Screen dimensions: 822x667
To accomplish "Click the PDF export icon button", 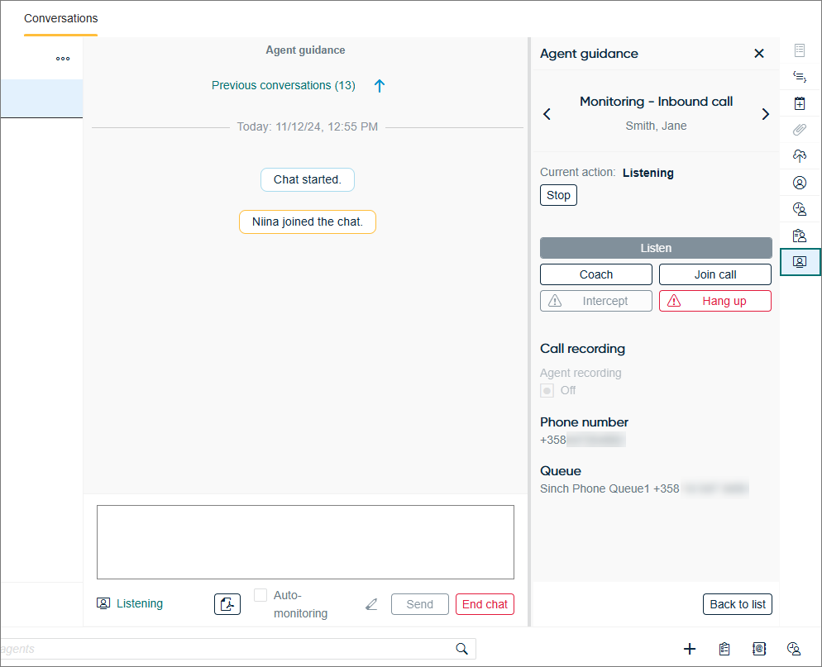I will pos(227,604).
